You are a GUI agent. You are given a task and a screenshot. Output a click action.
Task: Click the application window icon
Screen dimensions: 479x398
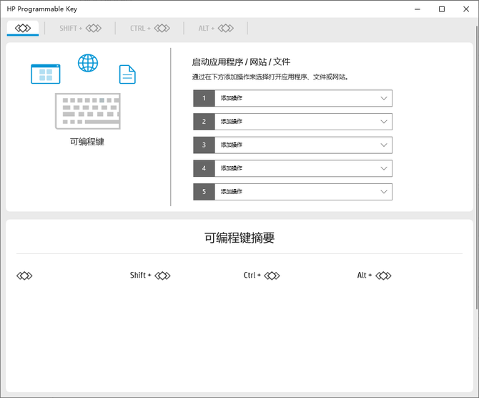click(x=46, y=74)
